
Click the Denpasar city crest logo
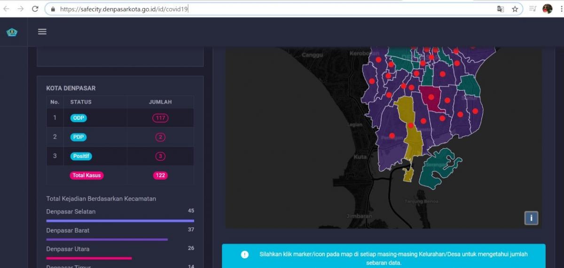tap(12, 32)
